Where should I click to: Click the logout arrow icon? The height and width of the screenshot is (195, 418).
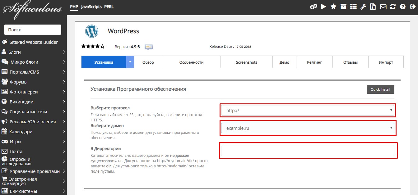(x=413, y=7)
